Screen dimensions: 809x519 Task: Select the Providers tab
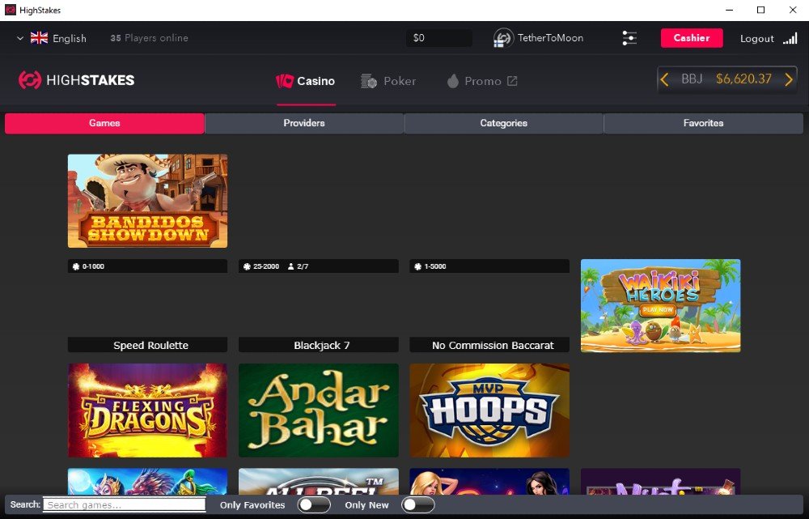pyautogui.click(x=304, y=123)
